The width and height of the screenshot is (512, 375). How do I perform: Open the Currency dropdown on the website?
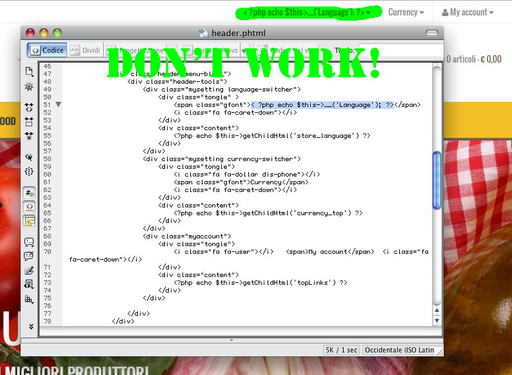click(x=406, y=12)
